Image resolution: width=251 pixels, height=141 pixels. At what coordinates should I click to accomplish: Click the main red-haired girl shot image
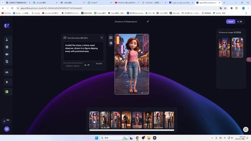click(132, 64)
